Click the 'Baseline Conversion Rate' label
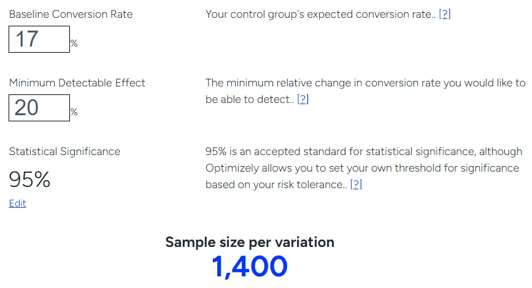Image resolution: width=532 pixels, height=288 pixels. 71,13
